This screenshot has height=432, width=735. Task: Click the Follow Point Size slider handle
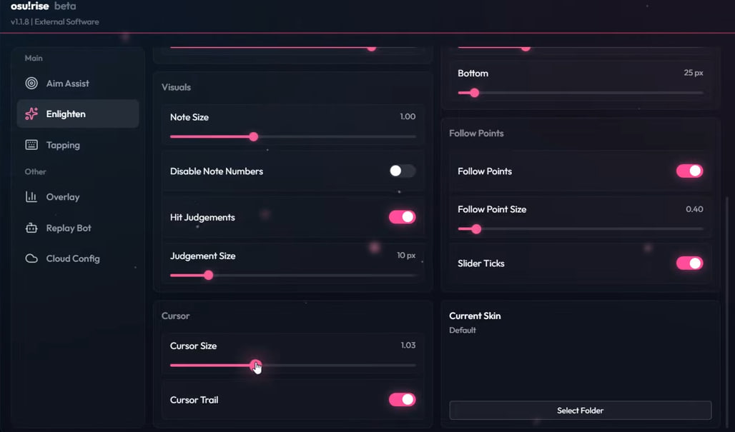(476, 229)
